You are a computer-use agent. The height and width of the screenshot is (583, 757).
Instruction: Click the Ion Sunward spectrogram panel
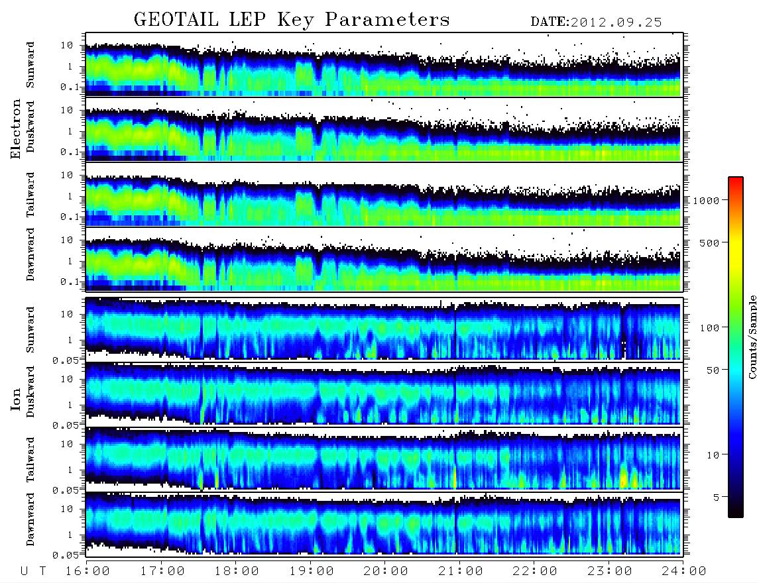pyautogui.click(x=384, y=329)
